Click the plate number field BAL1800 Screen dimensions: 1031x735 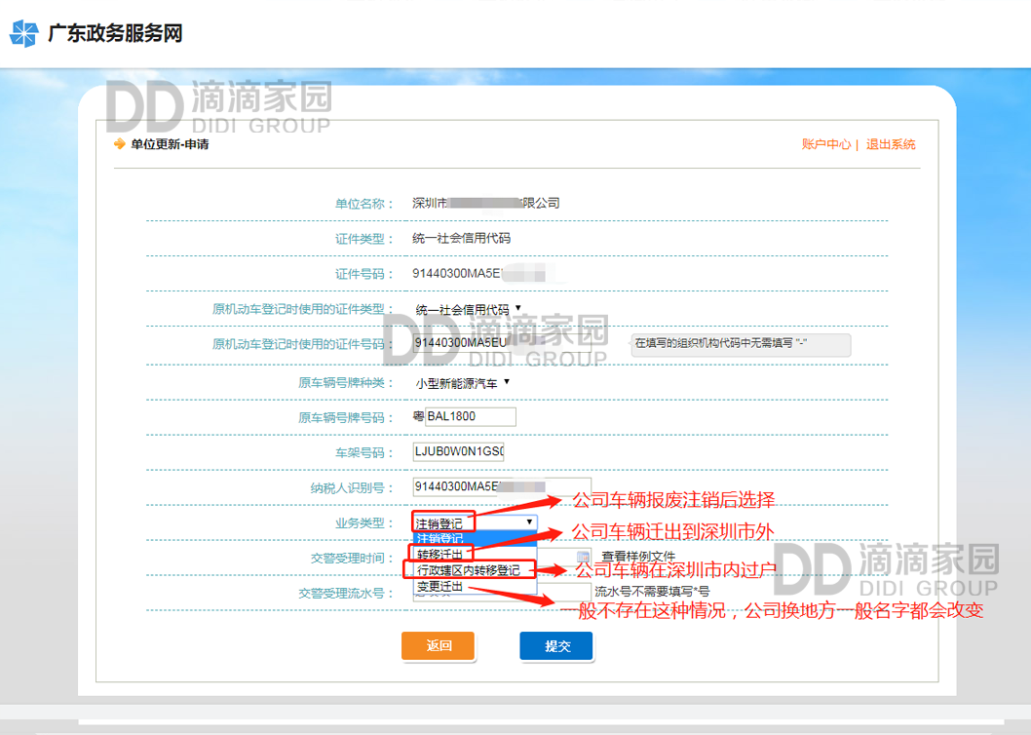pos(471,416)
